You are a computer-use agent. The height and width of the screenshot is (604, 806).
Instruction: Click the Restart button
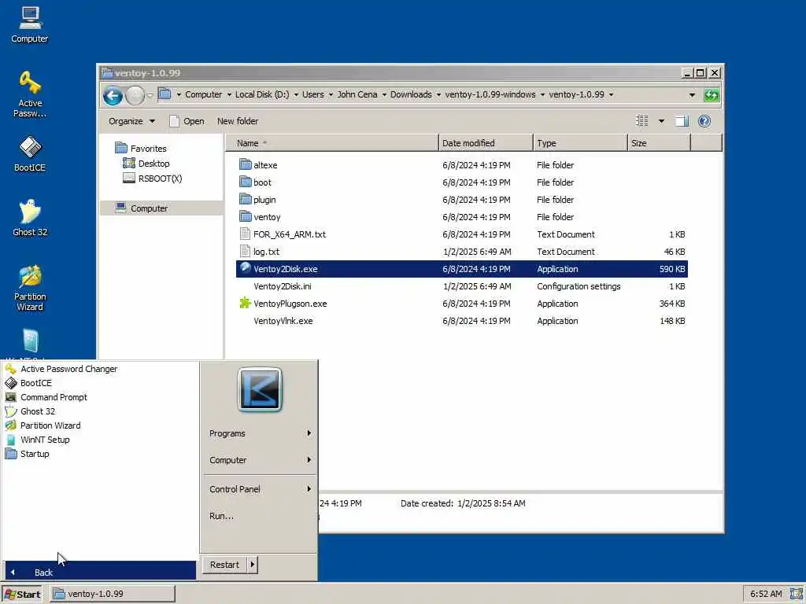224,565
